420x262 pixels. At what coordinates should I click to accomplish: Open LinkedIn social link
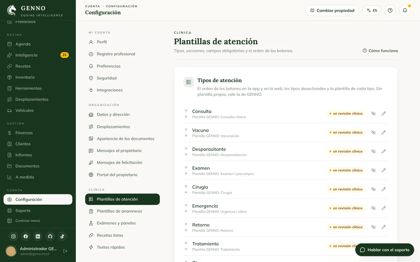(x=38, y=236)
